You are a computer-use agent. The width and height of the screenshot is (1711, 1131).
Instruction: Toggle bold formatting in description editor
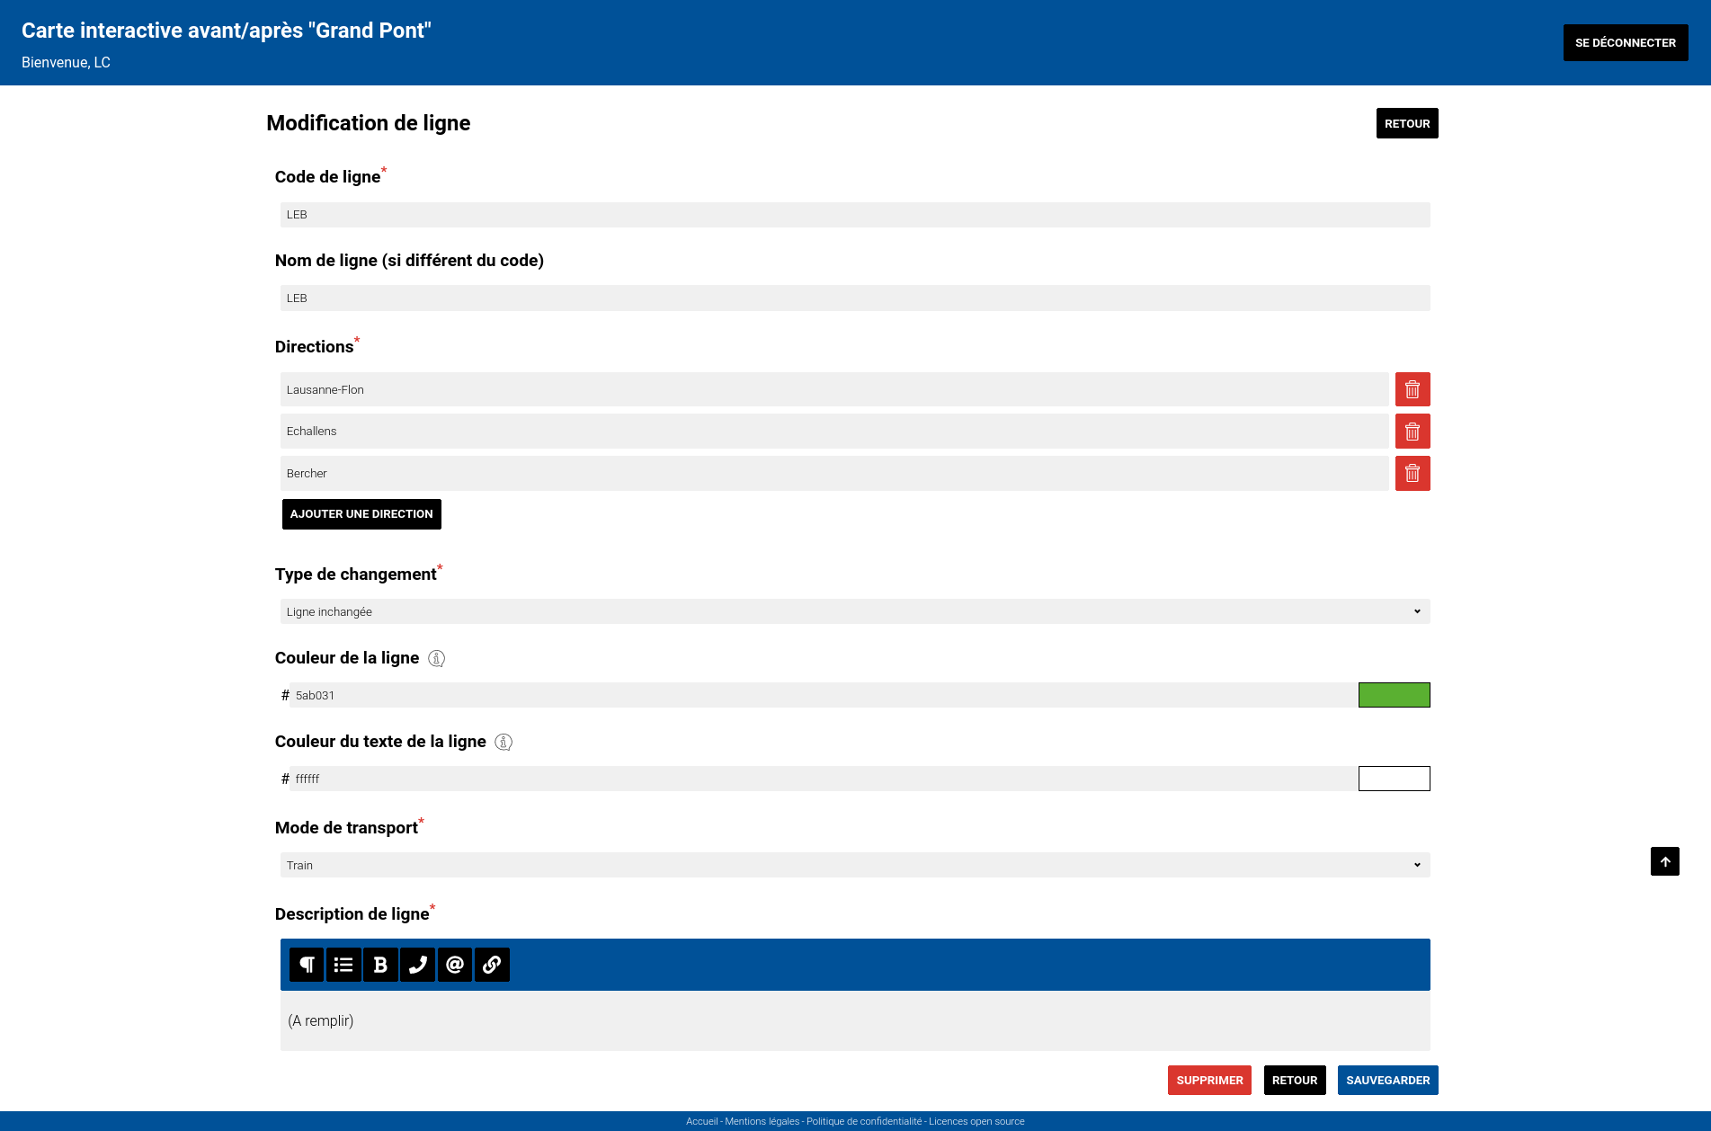(380, 965)
